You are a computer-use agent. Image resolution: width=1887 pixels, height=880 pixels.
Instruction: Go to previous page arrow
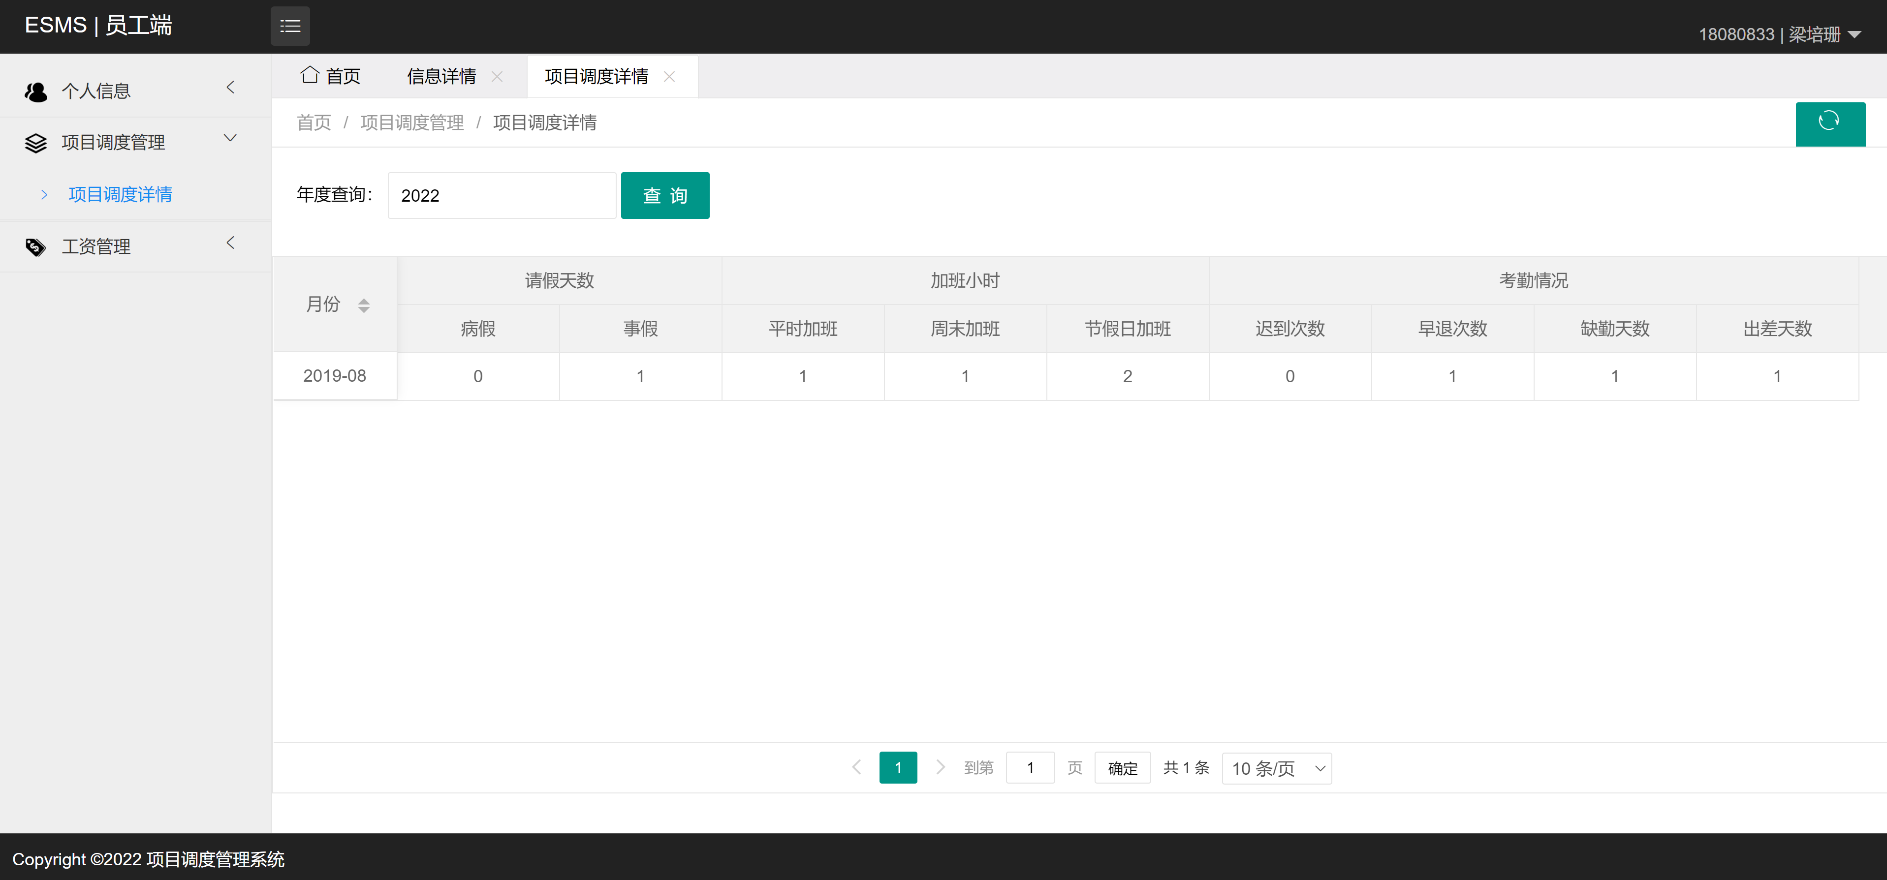pyautogui.click(x=856, y=767)
